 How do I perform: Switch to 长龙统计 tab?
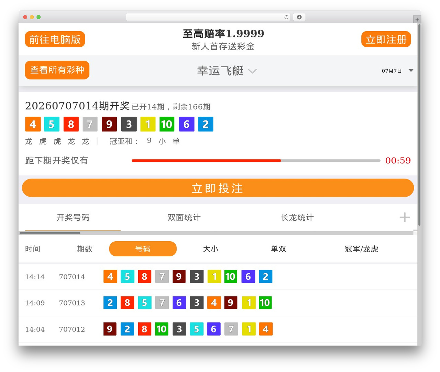tap(297, 218)
